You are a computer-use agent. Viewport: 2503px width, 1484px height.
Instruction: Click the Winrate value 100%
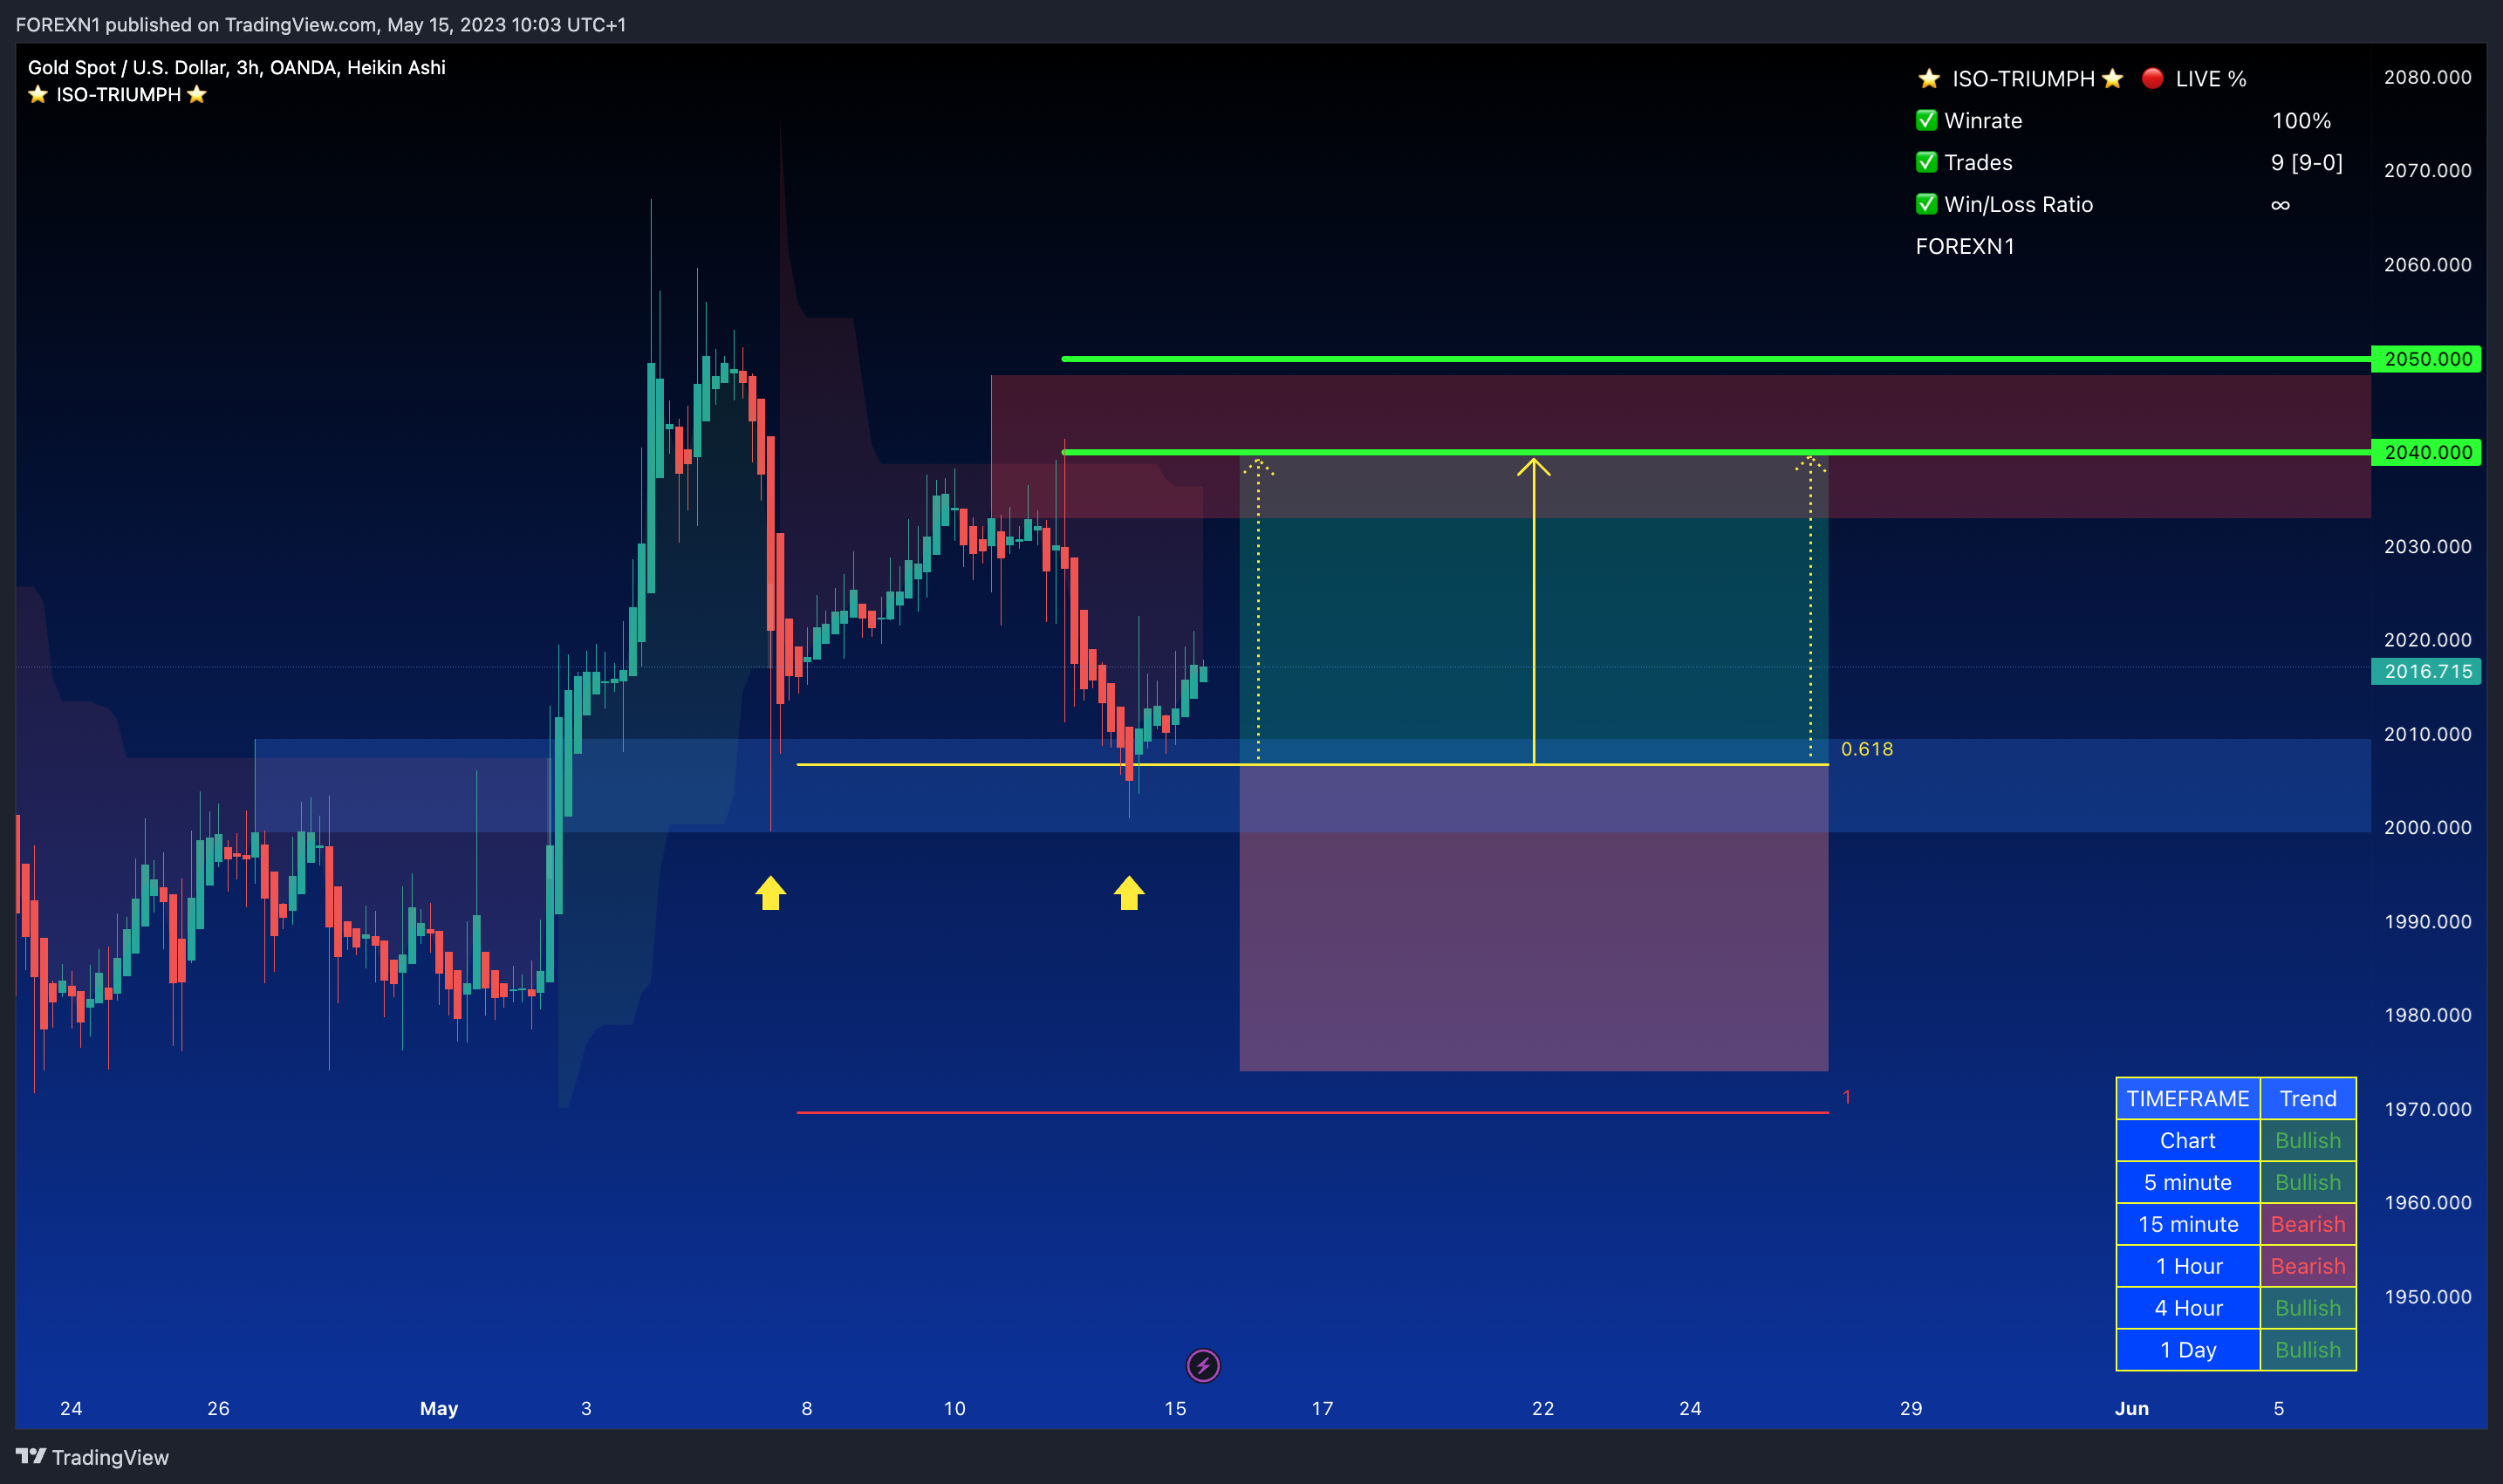2301,120
